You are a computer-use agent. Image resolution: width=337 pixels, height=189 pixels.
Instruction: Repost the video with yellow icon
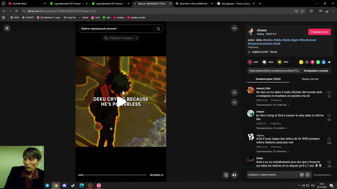point(301,62)
